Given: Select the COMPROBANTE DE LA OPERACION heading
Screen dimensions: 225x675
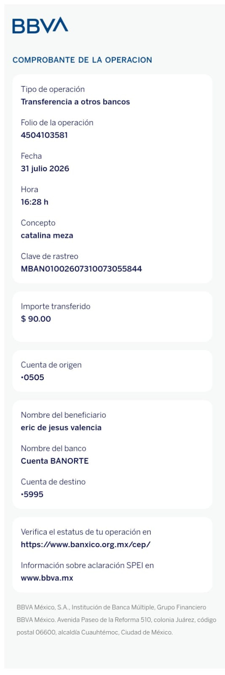Looking at the screenshot, I should tap(82, 60).
